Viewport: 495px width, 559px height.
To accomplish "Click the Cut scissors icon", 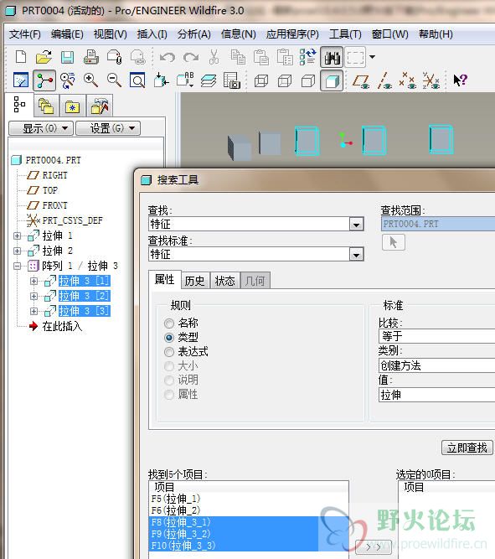I will (x=214, y=57).
